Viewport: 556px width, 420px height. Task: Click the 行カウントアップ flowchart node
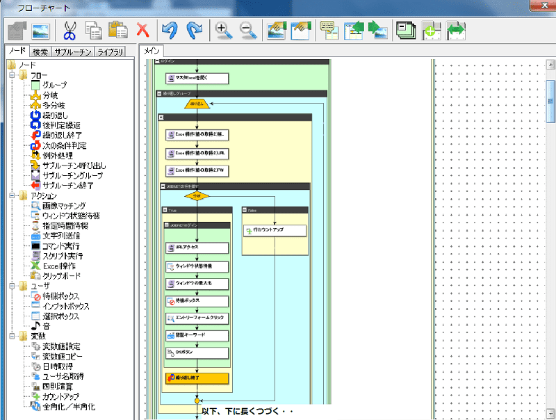275,231
